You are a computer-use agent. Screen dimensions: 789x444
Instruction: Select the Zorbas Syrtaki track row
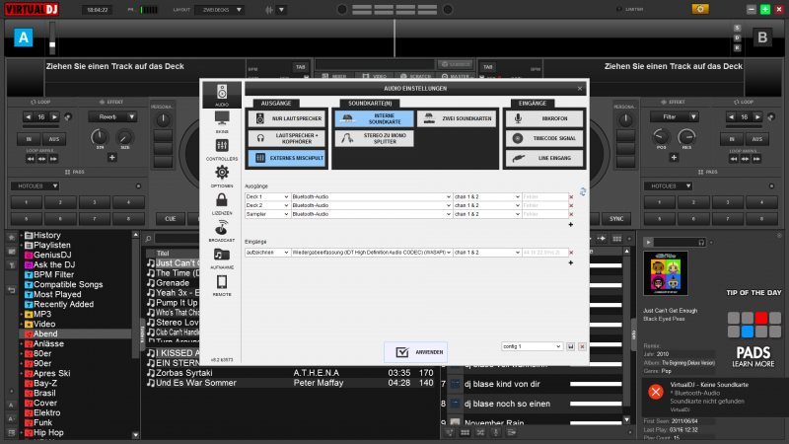290,373
